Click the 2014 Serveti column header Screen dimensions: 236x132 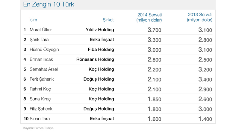(149, 17)
